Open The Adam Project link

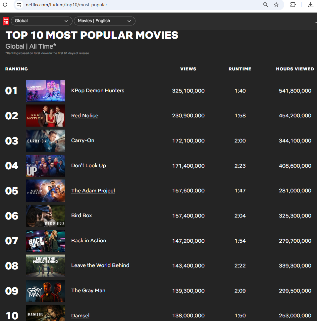pyautogui.click(x=93, y=191)
